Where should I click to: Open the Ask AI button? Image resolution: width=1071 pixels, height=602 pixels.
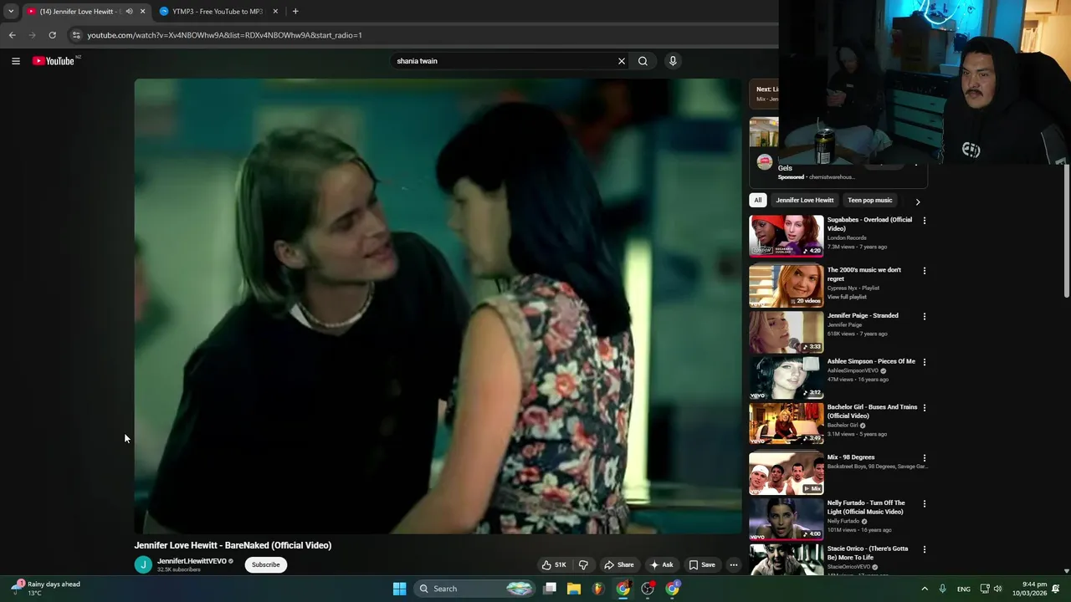[662, 564]
